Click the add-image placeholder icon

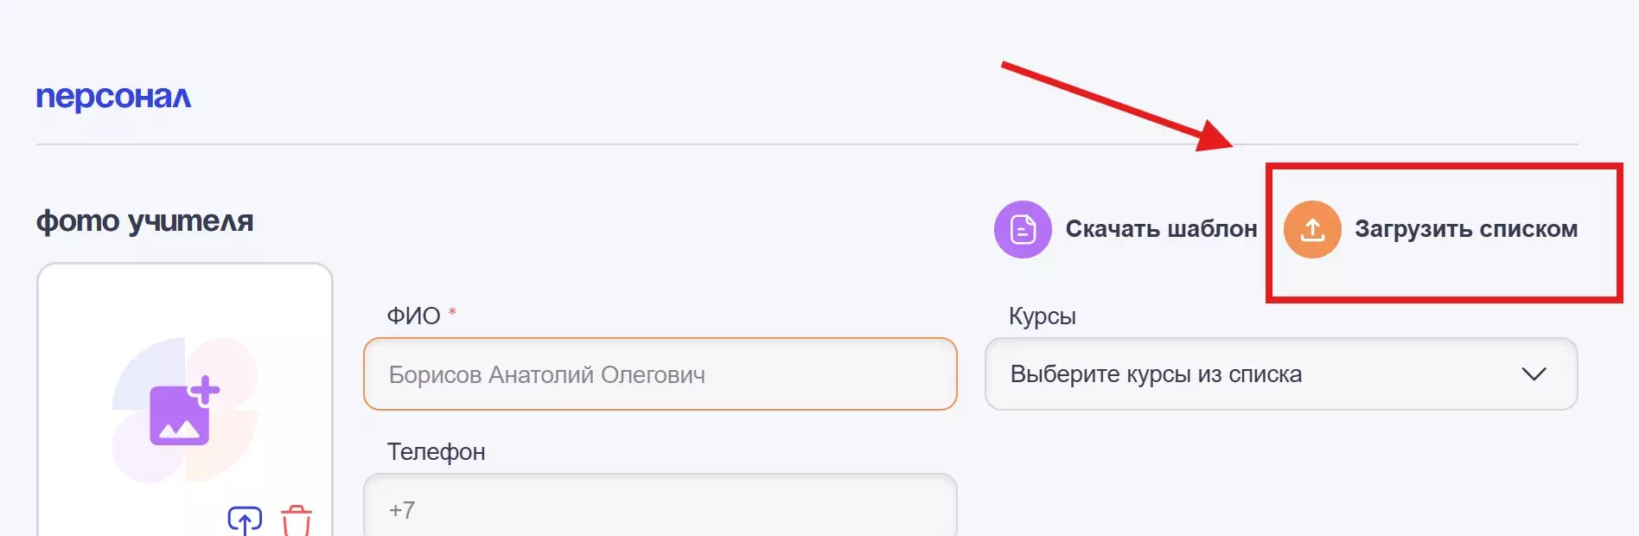[184, 411]
